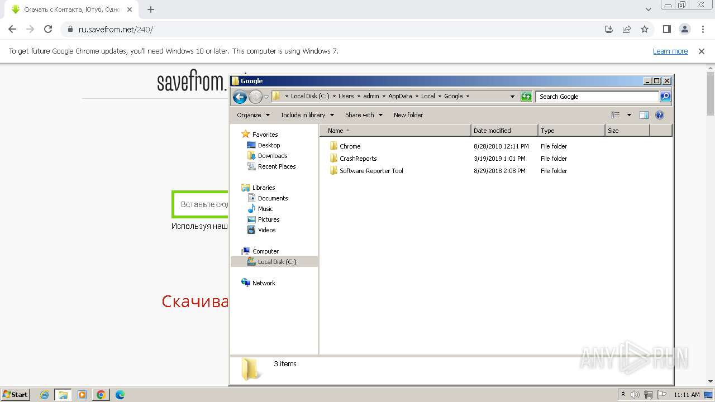The image size is (715, 402).
Task: Sort by Name column header
Action: 395,131
